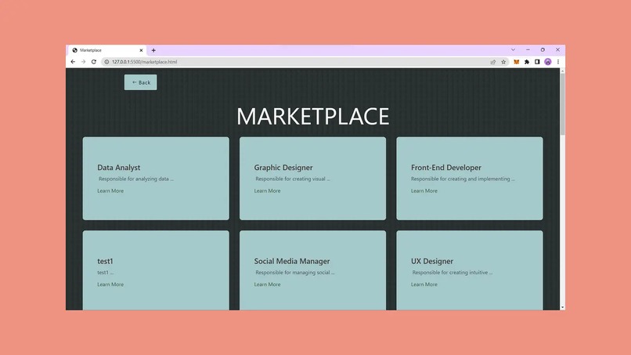Open the tab search chevron
The width and height of the screenshot is (631, 355).
point(513,50)
